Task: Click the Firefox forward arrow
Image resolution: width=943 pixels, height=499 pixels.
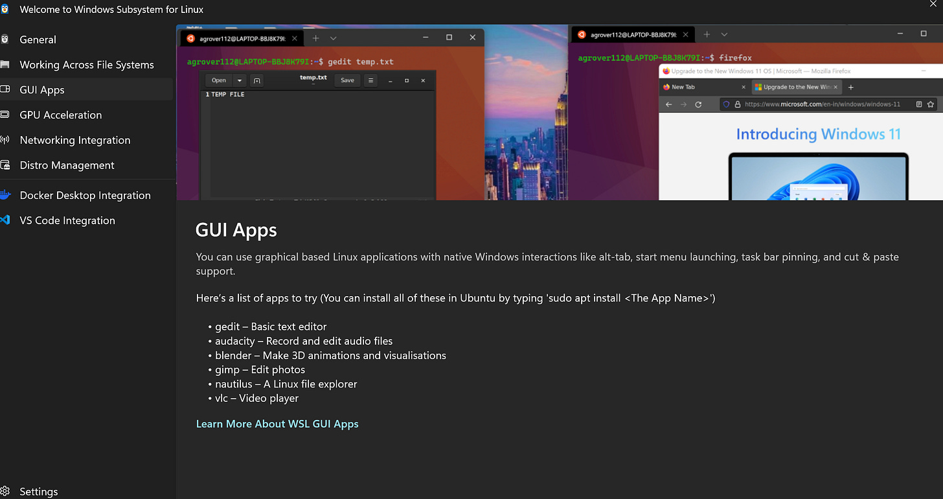Action: click(683, 104)
